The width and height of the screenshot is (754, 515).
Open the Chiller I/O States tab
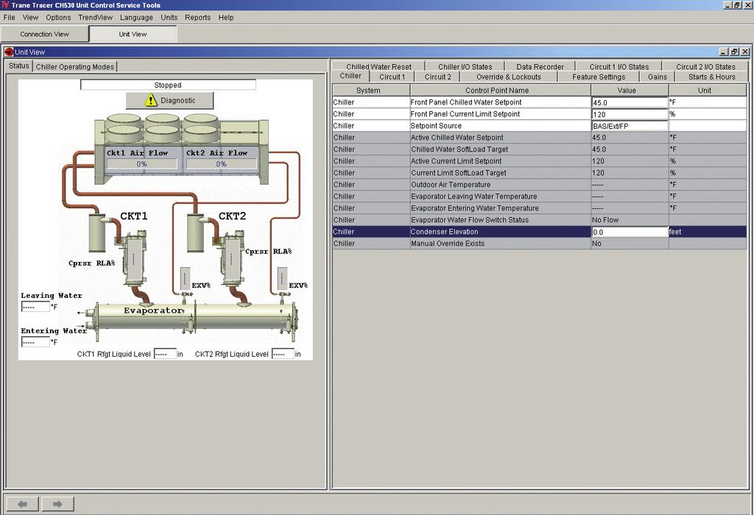tap(465, 67)
